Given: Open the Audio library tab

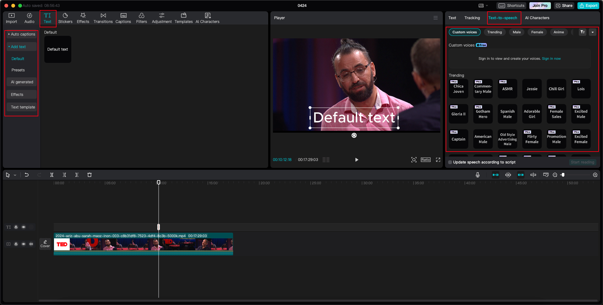Looking at the screenshot, I should 29,18.
